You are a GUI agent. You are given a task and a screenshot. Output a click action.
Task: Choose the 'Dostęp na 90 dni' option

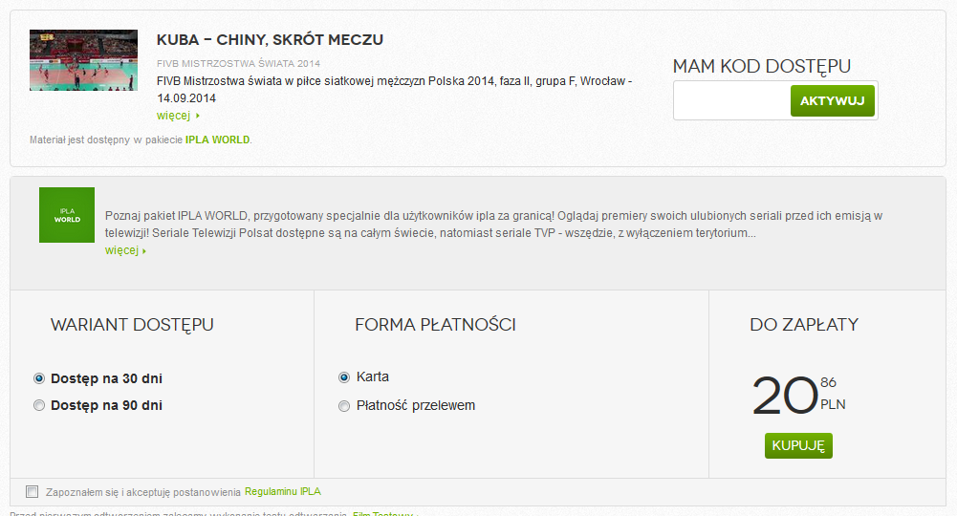(x=39, y=405)
